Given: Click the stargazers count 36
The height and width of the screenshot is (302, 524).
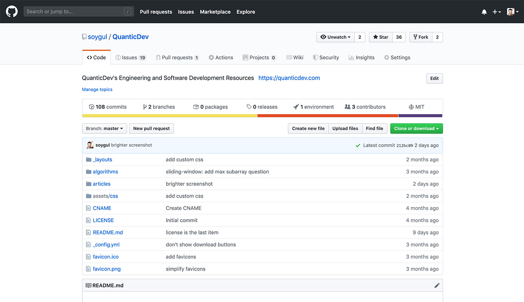Looking at the screenshot, I should click(x=399, y=37).
